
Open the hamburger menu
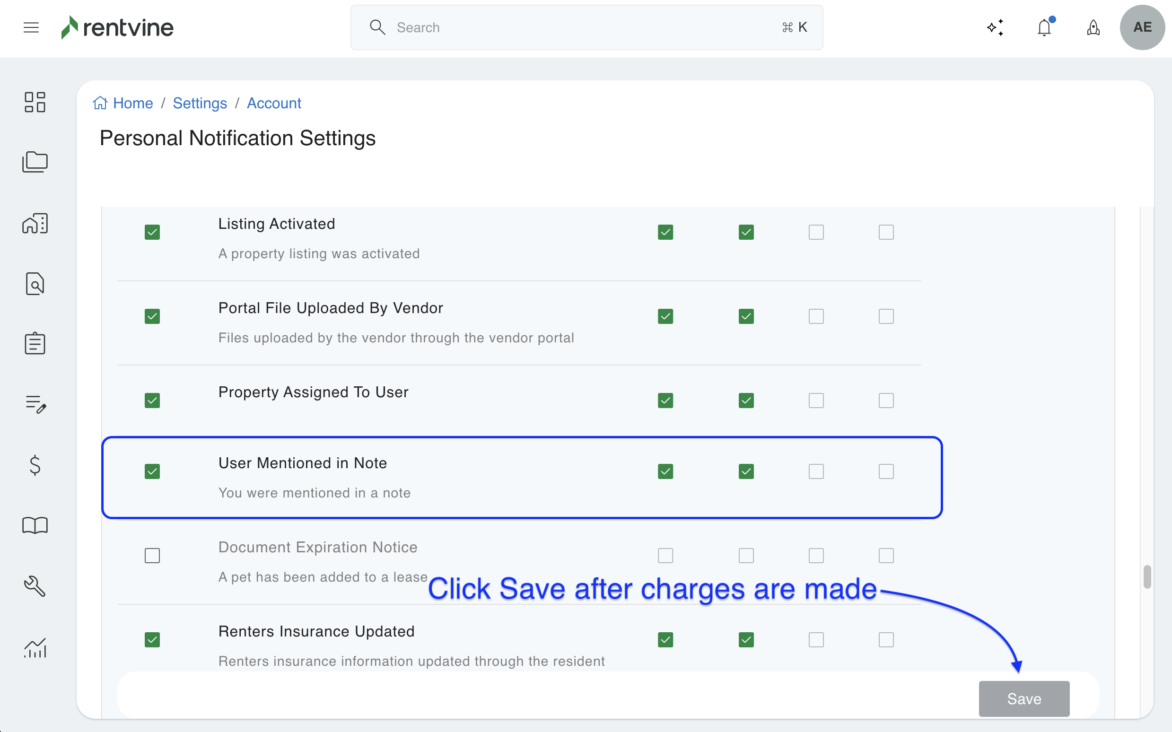[31, 27]
